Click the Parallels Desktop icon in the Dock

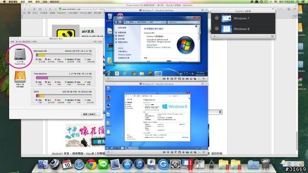pyautogui.click(x=187, y=164)
